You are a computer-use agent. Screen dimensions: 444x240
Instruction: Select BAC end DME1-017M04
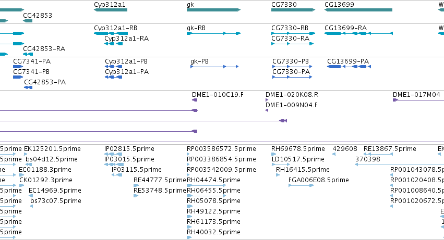[416, 95]
